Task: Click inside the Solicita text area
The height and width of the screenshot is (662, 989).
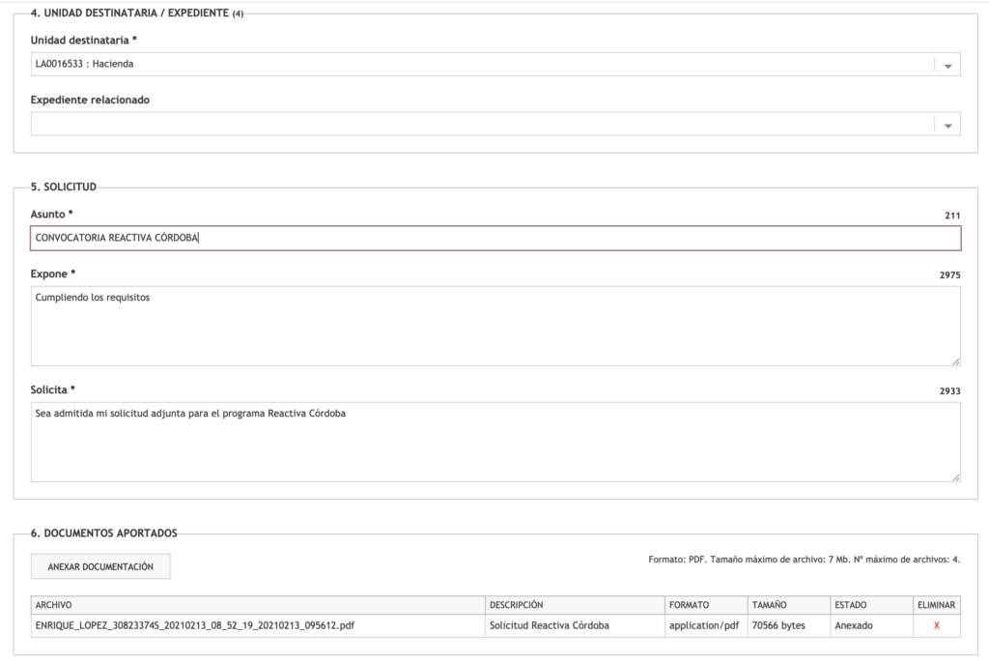Action: click(495, 442)
